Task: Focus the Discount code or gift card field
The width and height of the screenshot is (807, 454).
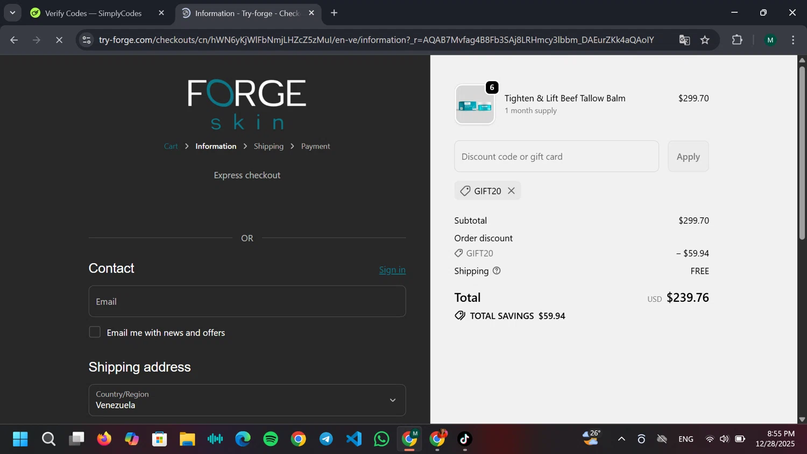Action: (x=556, y=157)
